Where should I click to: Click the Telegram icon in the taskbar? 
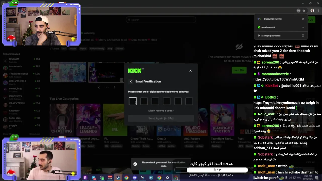pos(94,178)
